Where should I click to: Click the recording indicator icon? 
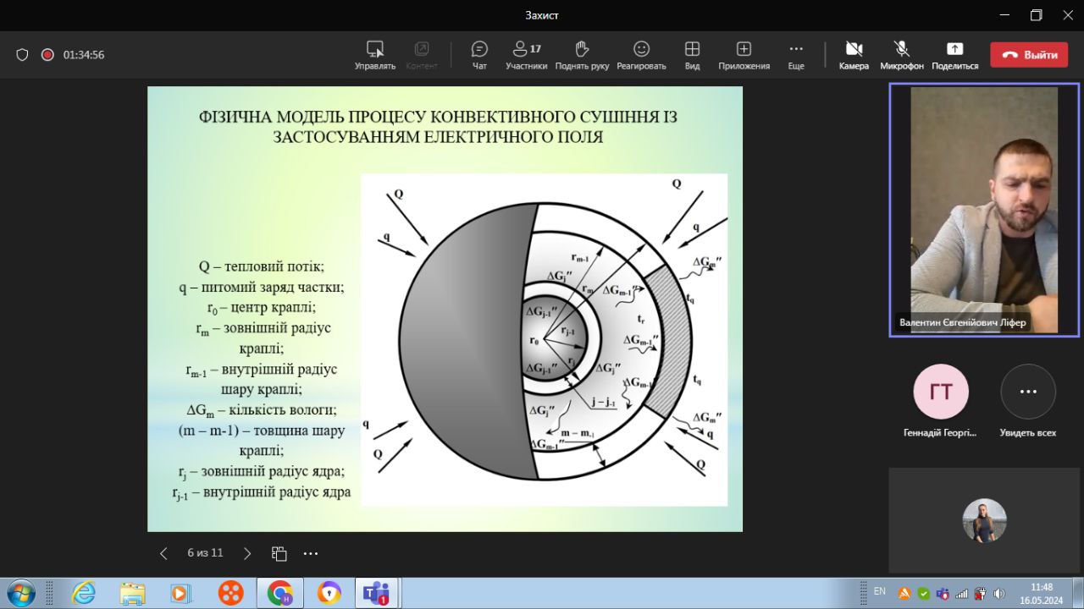[x=47, y=55]
